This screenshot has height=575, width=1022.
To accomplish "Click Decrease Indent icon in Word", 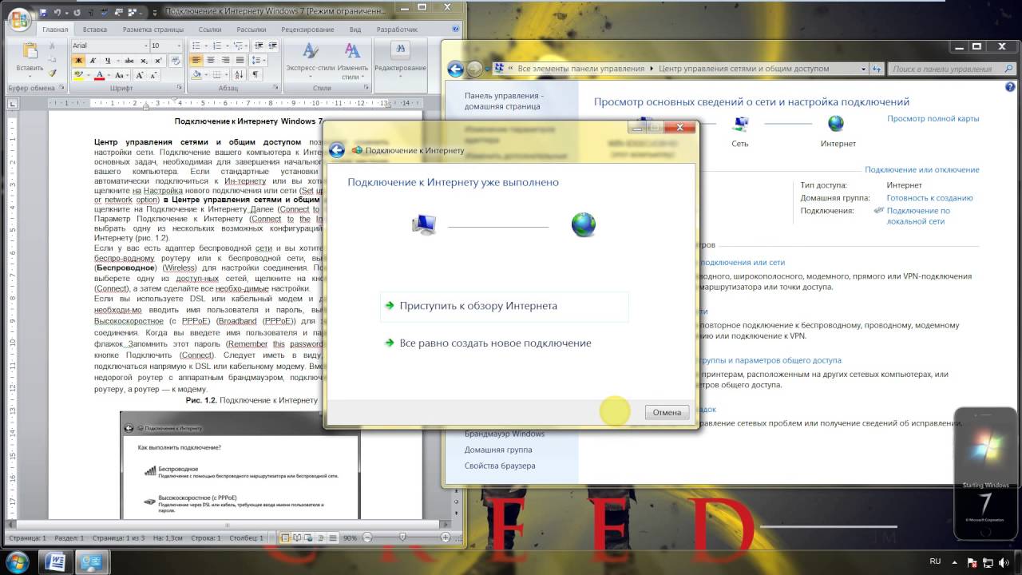I will (x=259, y=46).
